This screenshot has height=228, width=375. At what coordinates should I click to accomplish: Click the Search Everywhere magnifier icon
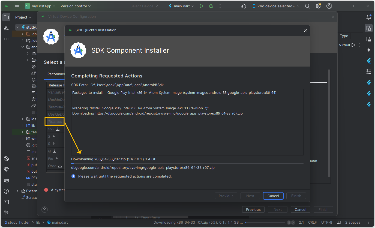(x=307, y=6)
